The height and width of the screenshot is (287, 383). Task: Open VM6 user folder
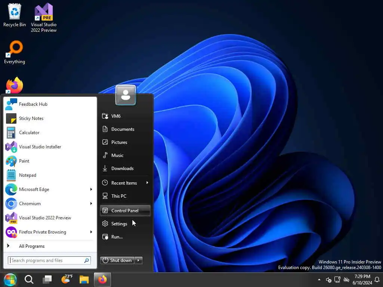click(125, 116)
